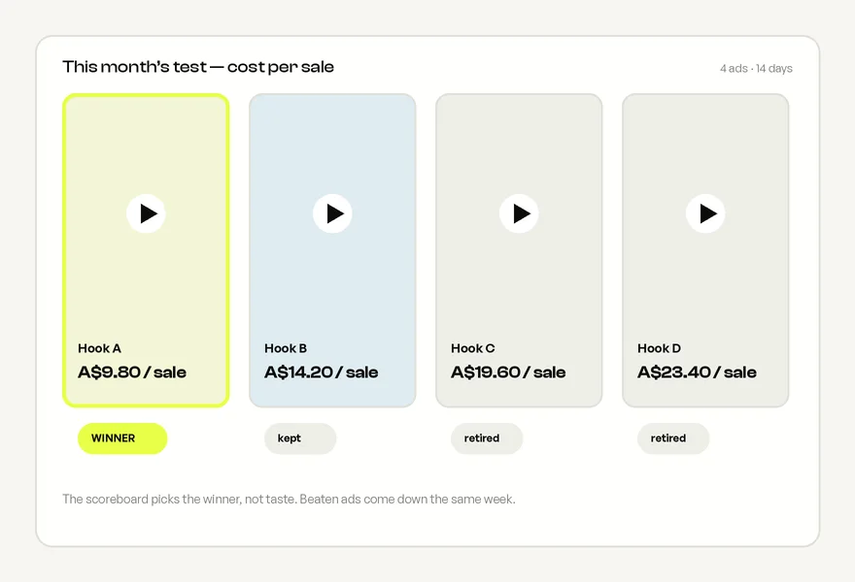Click the WINNER badge under Hook A
The image size is (855, 582).
(122, 438)
